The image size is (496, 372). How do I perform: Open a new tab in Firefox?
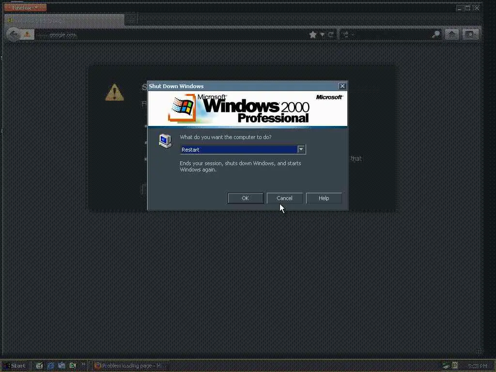tap(131, 19)
